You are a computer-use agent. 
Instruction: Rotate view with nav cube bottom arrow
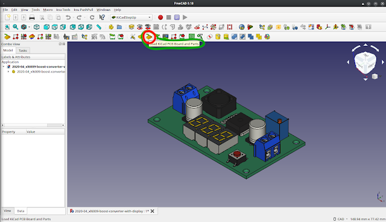pos(365,79)
